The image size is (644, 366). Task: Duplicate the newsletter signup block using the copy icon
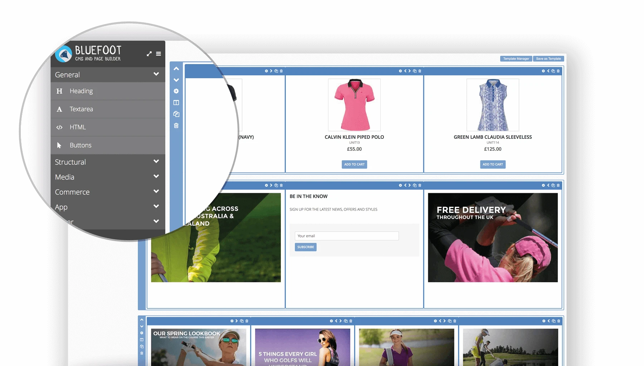coord(414,185)
